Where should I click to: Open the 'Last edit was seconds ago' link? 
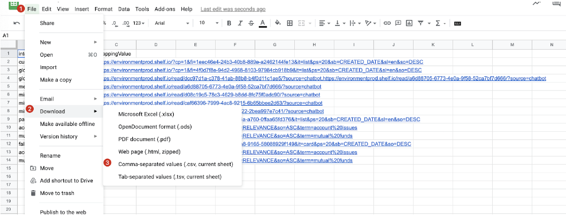click(x=233, y=9)
